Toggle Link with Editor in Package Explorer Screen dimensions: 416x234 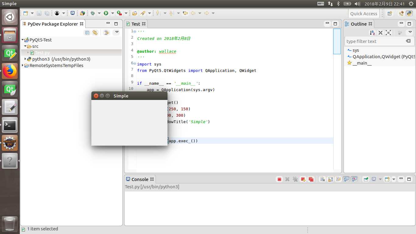[x=95, y=33]
